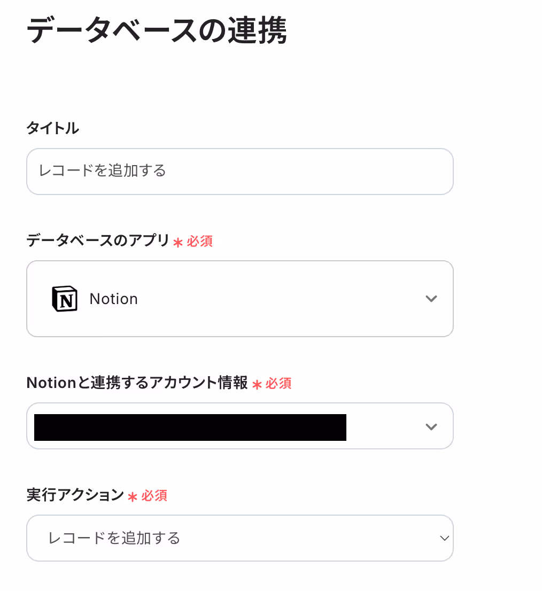542x591 pixels.
Task: Click 必須 text next to 実行アクション
Action: point(154,496)
